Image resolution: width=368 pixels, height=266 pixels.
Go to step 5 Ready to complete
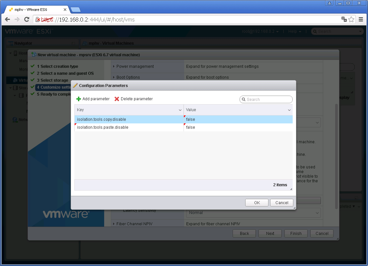tap(54, 94)
